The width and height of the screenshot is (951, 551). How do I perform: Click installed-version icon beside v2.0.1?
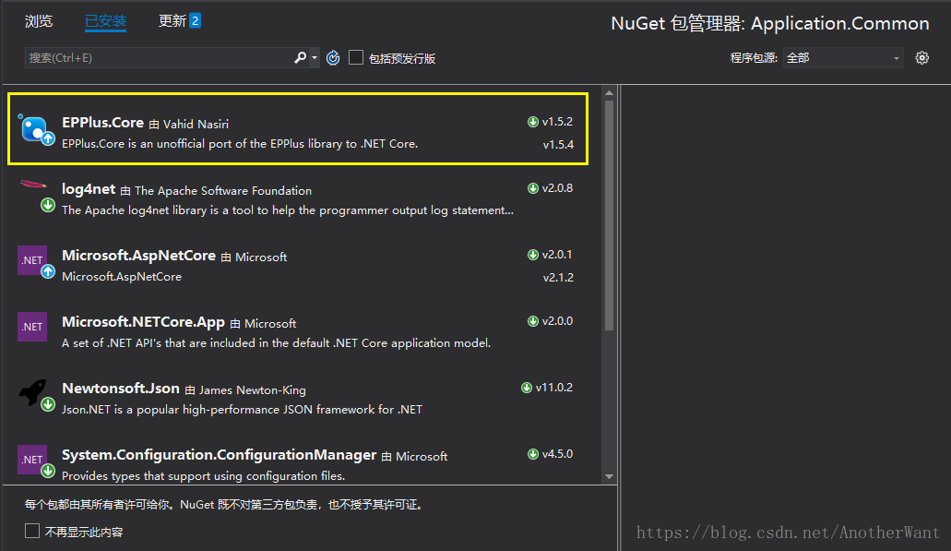[x=533, y=255]
